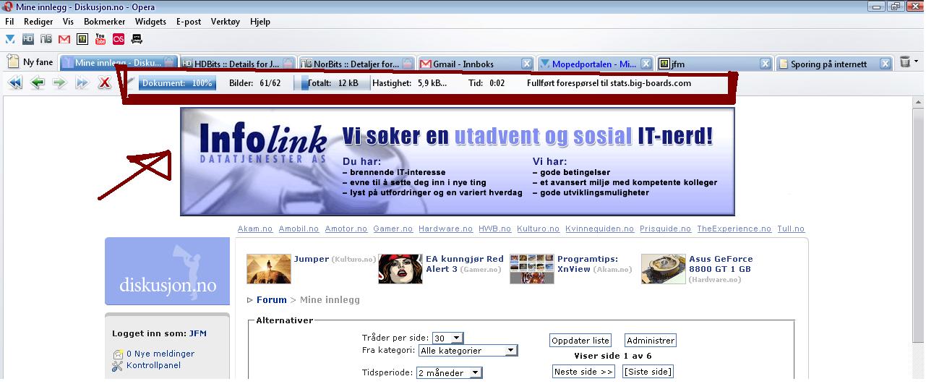Open the Fra kategori dropdown

pos(468,351)
